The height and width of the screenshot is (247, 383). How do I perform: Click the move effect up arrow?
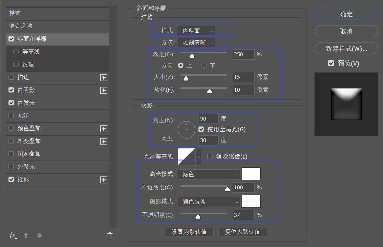tap(26, 235)
